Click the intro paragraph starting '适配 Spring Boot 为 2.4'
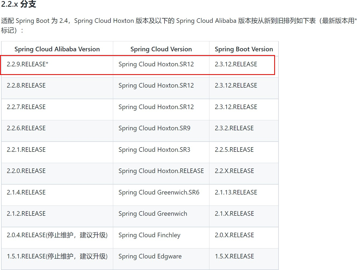Screen dimensions: 357x270 pos(179,26)
